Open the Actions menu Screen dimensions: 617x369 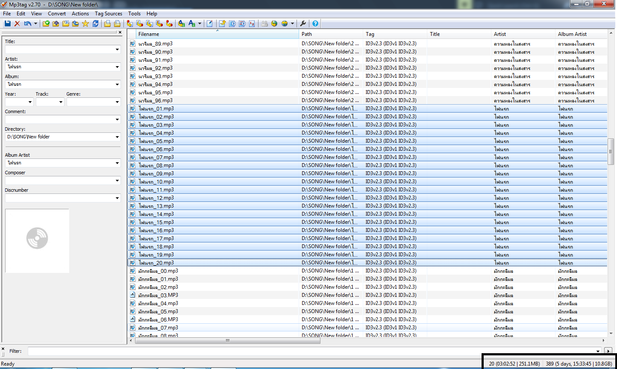[80, 14]
